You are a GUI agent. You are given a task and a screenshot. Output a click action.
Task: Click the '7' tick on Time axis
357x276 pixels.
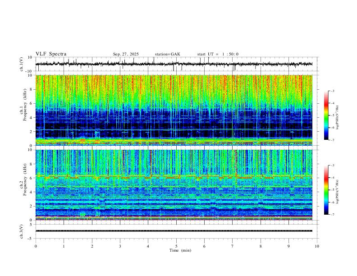coord(233,246)
